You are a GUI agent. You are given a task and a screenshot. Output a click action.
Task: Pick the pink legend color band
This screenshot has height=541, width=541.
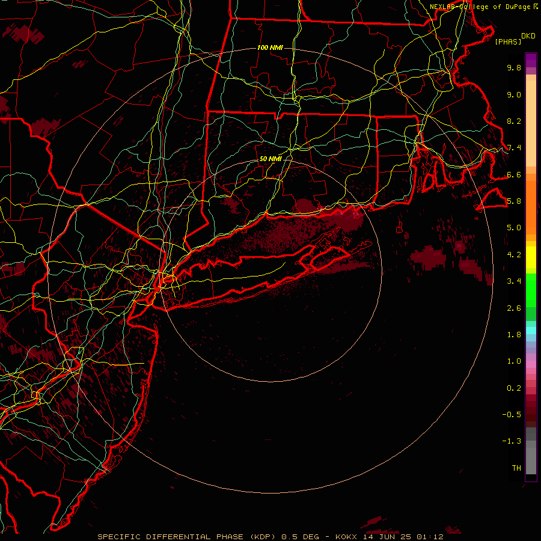(x=531, y=364)
